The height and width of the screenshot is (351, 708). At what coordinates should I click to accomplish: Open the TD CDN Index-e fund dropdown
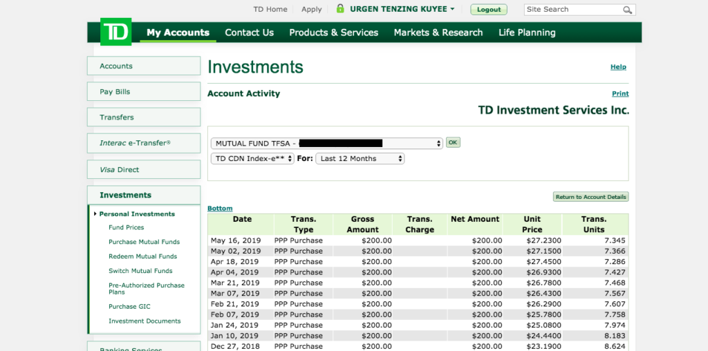[x=252, y=158]
